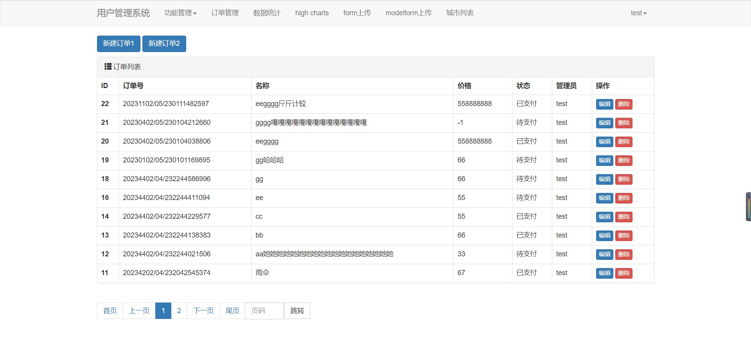Image resolution: width=751 pixels, height=353 pixels.
Task: Click the 新建订单1 button
Action: (118, 43)
